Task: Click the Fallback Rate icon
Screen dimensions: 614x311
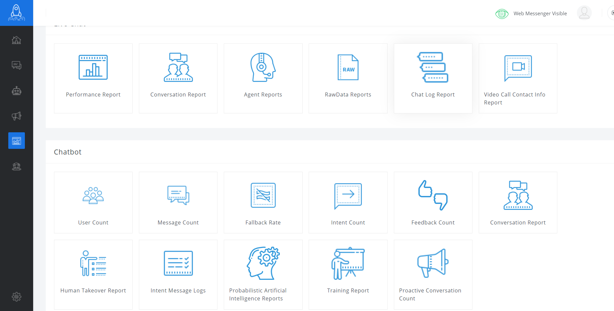Action: click(x=263, y=195)
